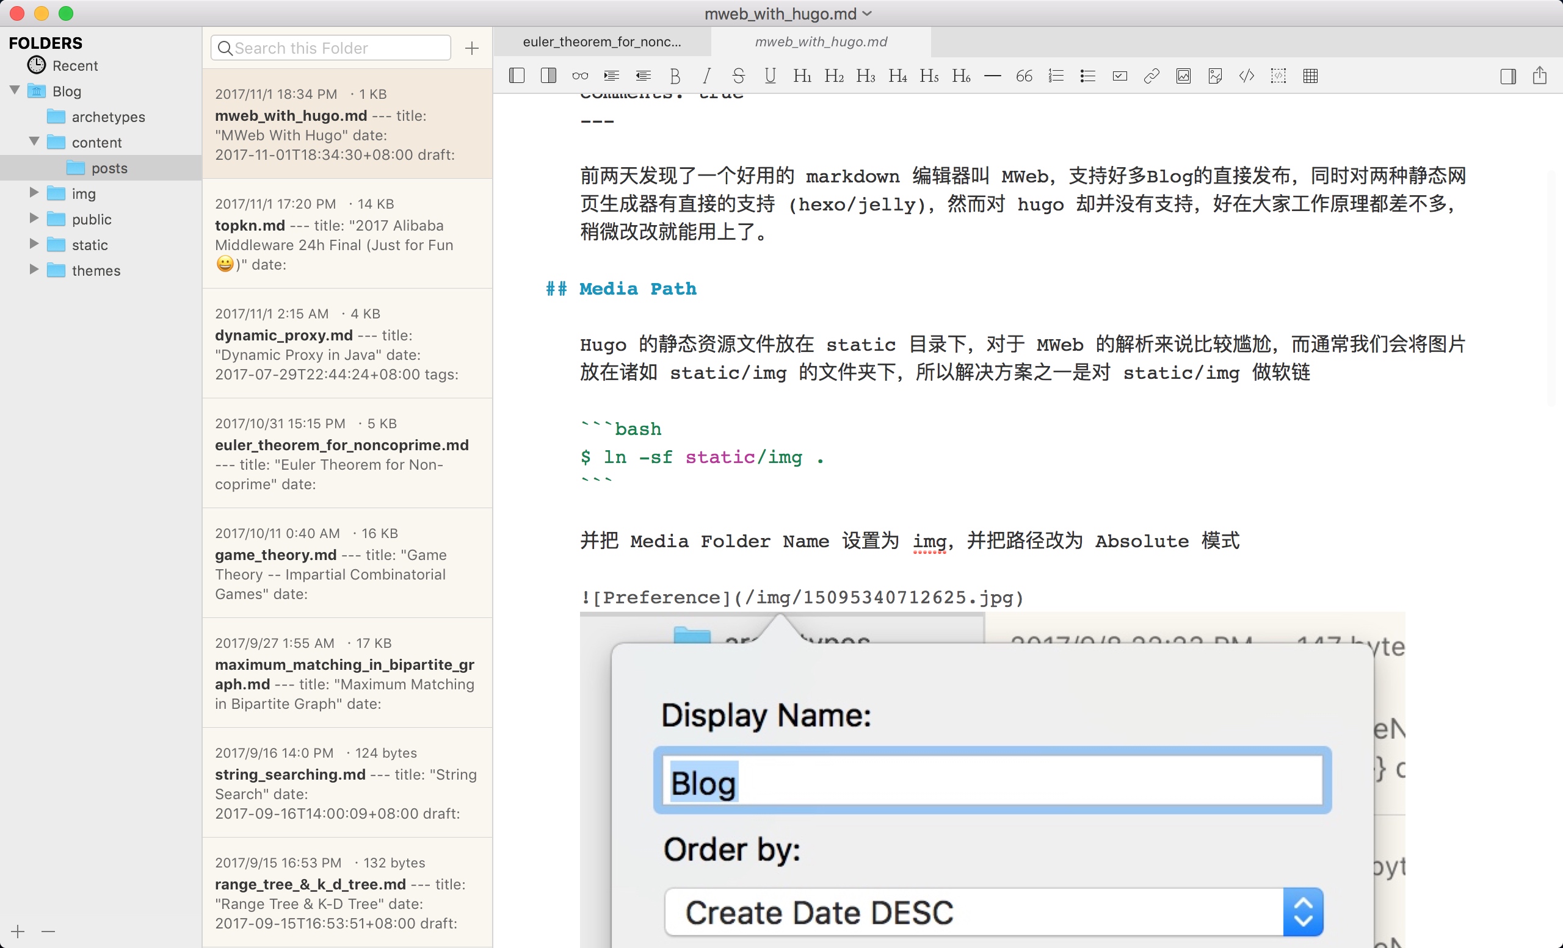Click the share/export icon
1563x948 pixels.
click(x=1540, y=76)
